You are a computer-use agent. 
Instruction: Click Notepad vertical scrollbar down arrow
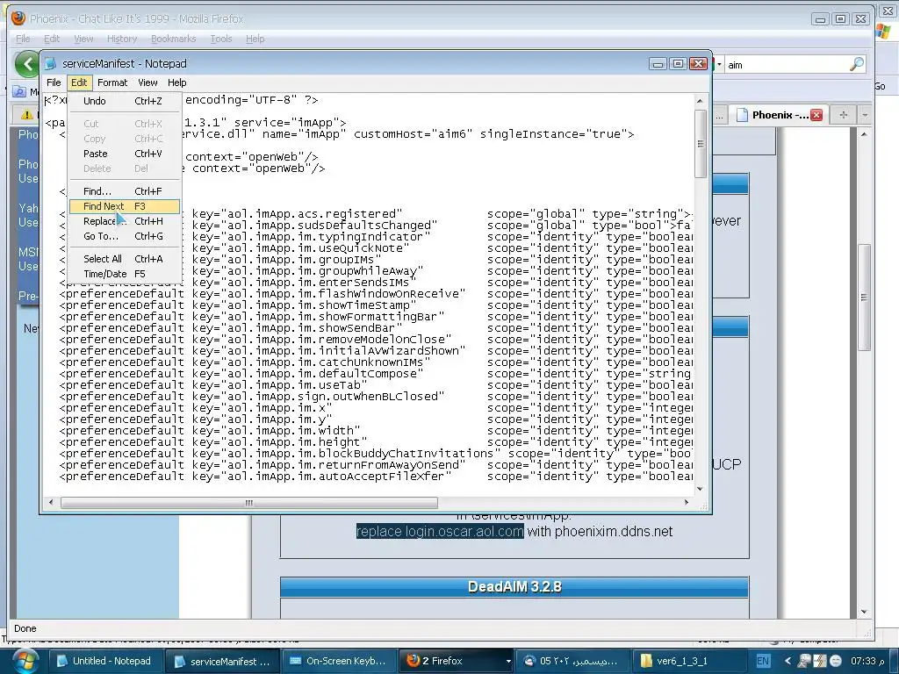click(700, 489)
